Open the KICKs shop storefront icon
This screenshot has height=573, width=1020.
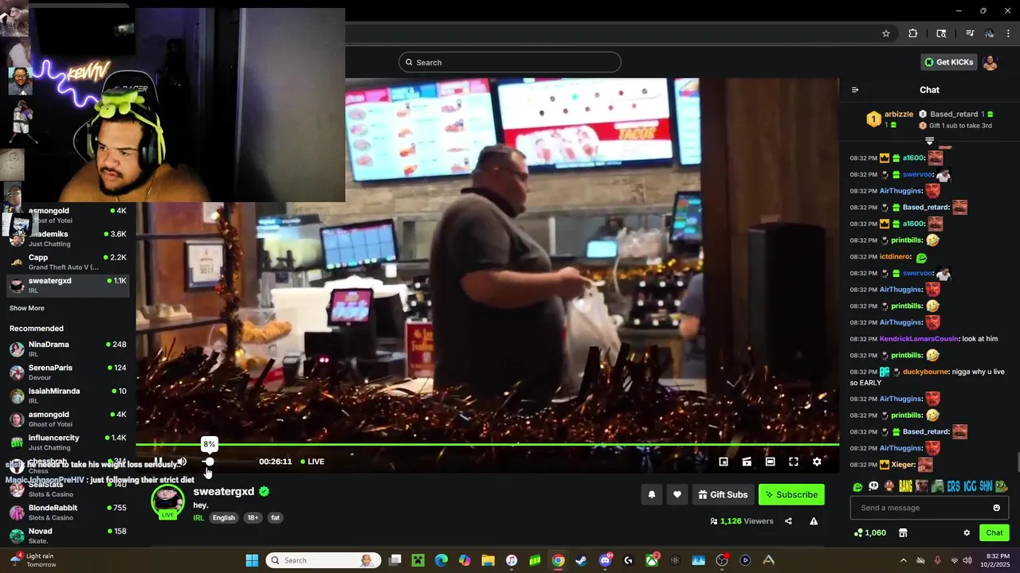pyautogui.click(x=903, y=532)
